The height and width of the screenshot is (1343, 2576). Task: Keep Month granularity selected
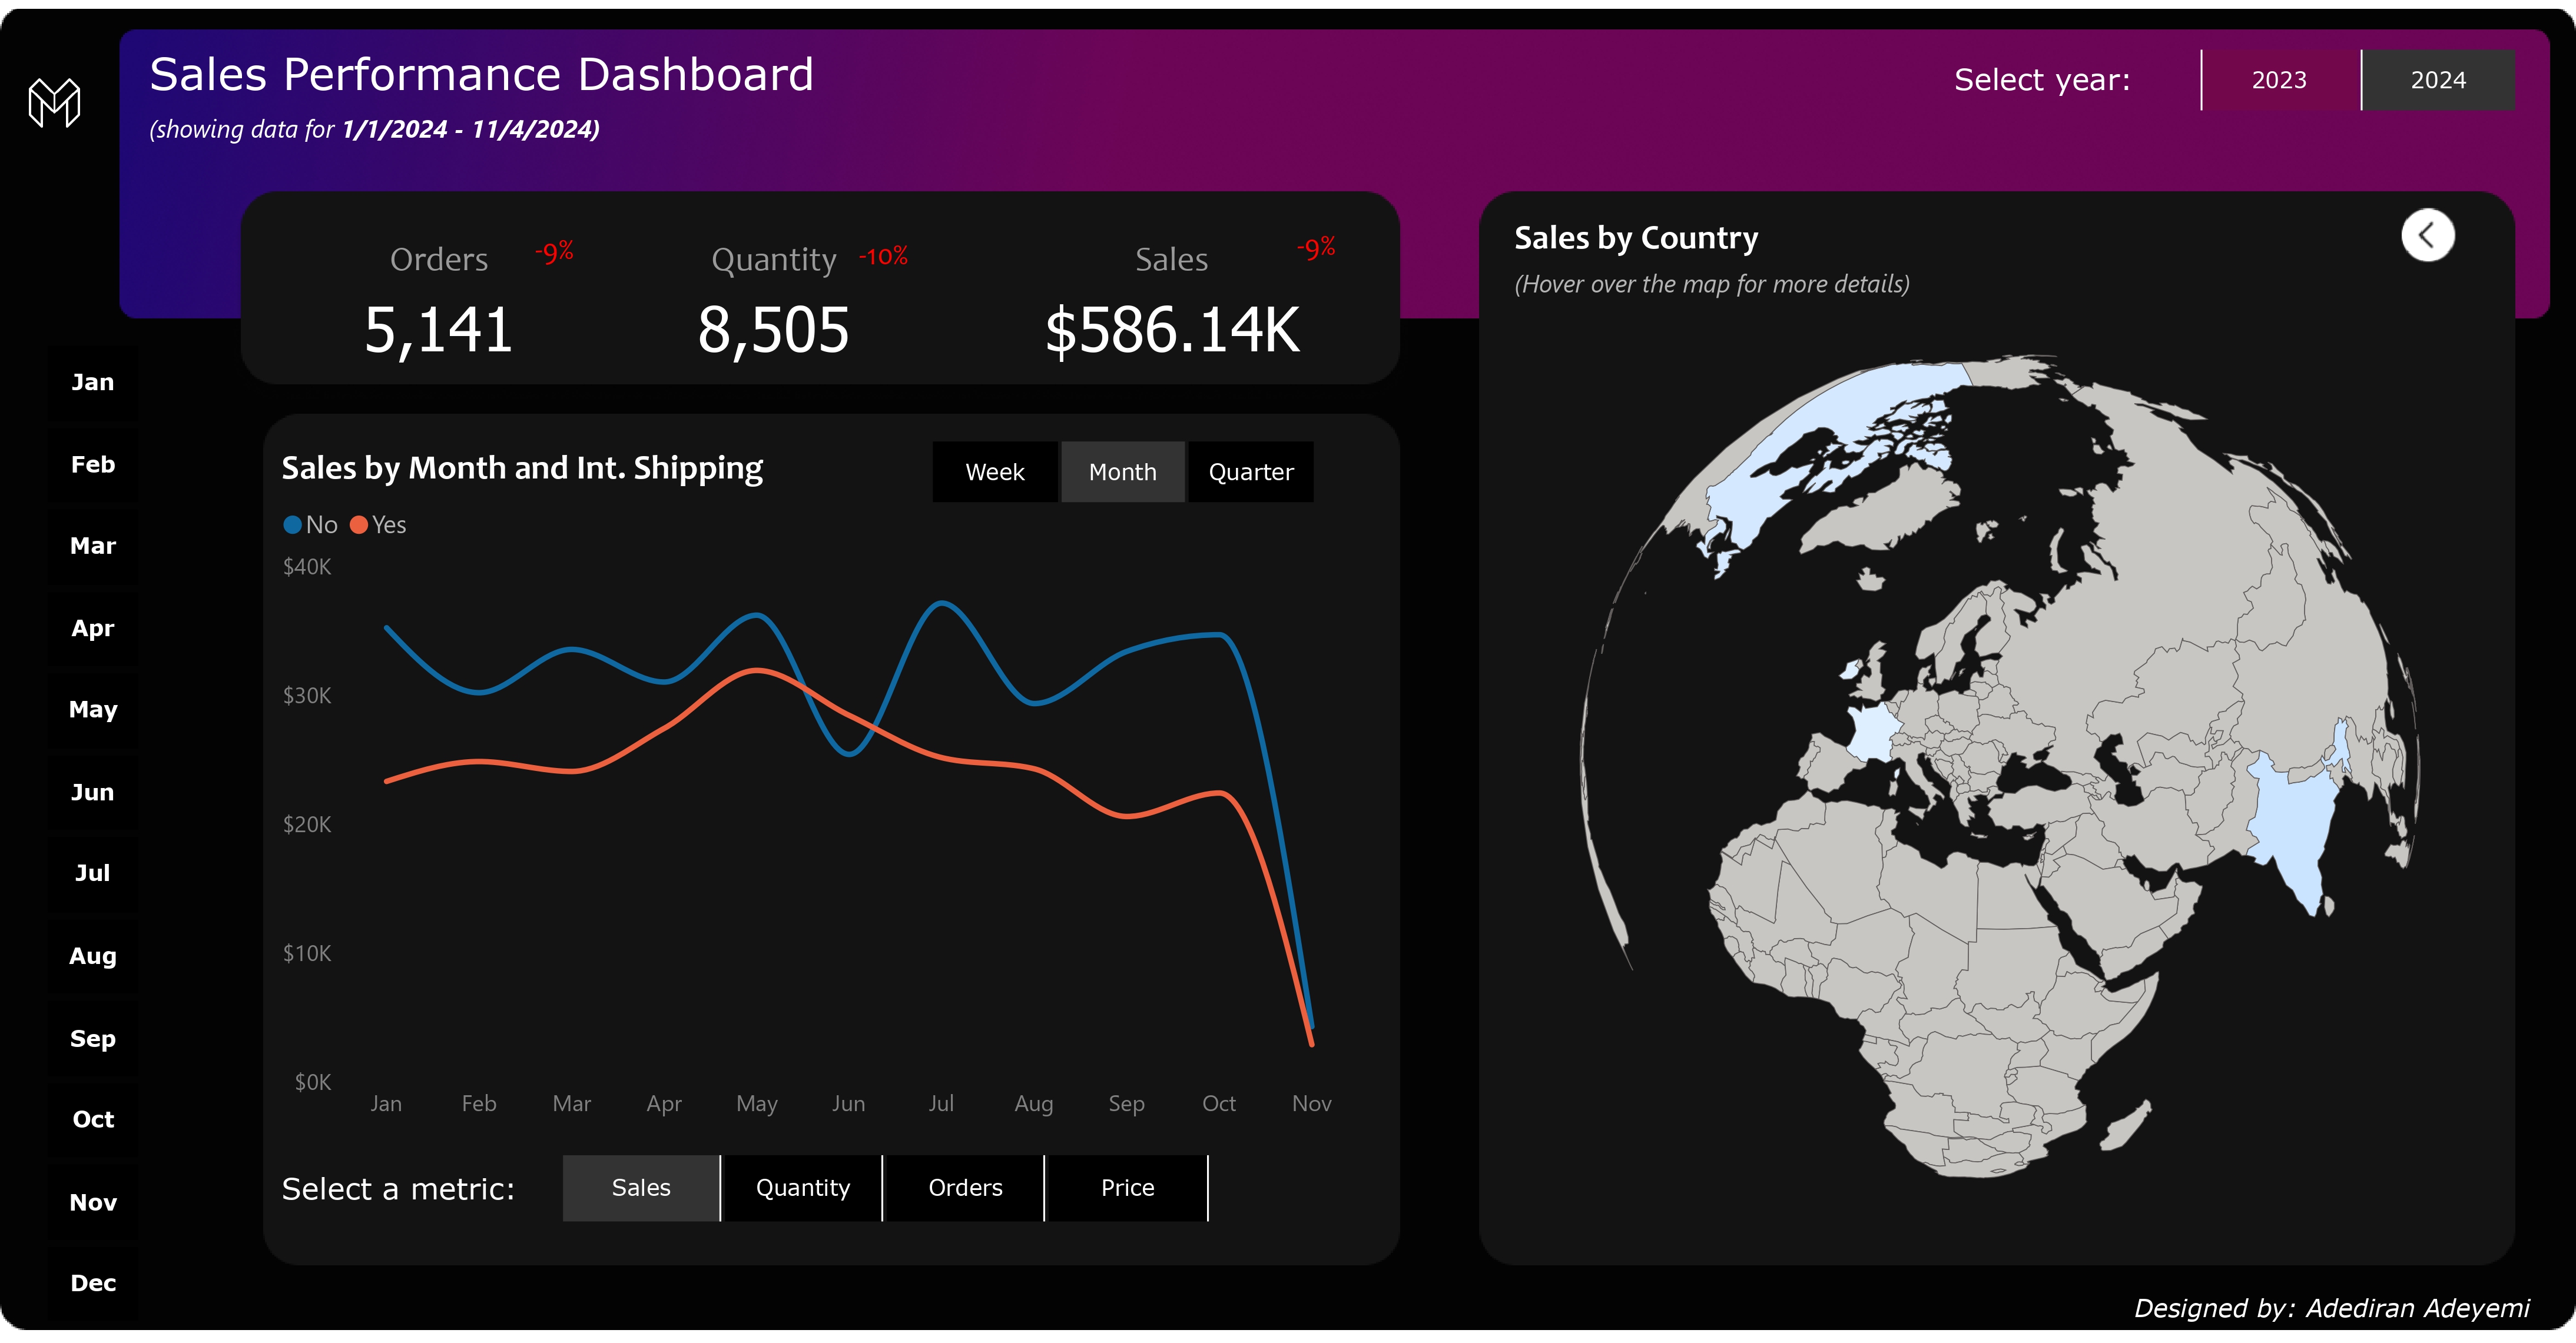point(1122,471)
